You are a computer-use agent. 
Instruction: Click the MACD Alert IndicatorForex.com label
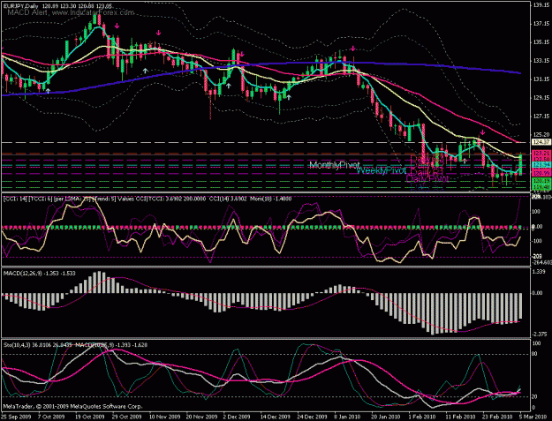click(71, 12)
